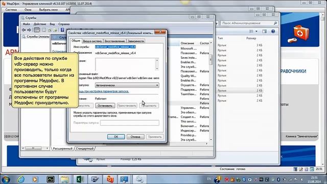Switch to the Стандартный view tab
Screen dimensions: 327x184
(85, 149)
